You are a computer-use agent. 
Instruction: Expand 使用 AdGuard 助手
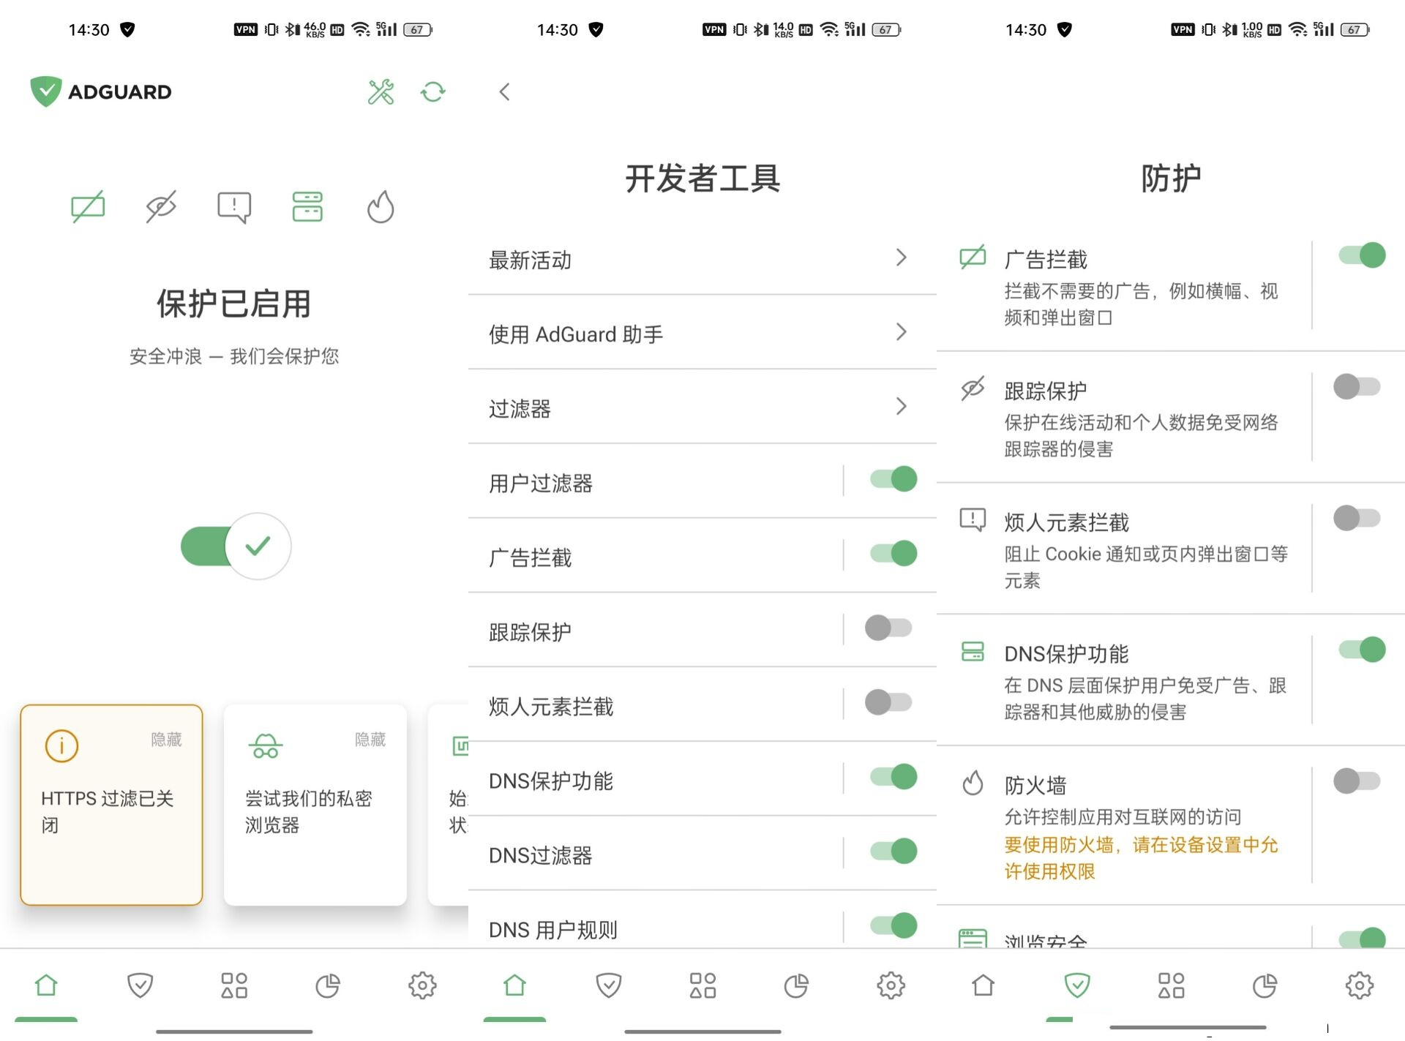click(902, 334)
